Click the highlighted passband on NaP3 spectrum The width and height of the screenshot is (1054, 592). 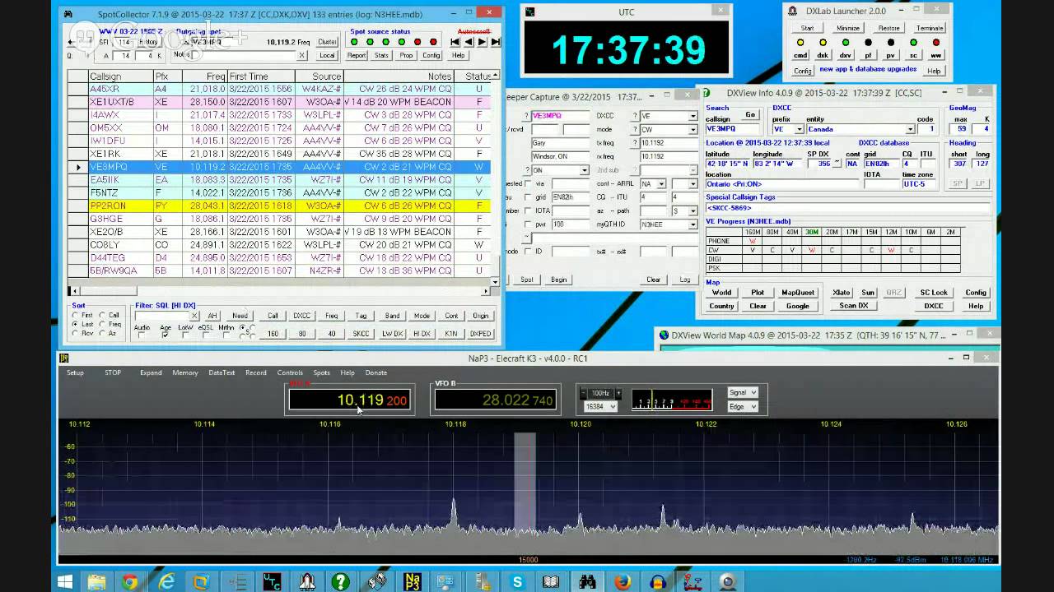point(525,493)
